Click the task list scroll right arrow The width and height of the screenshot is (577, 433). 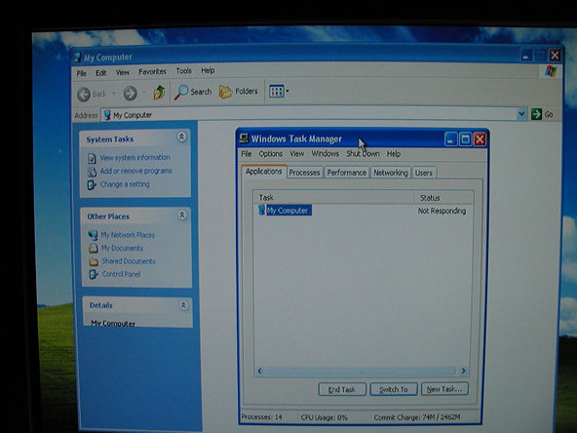[x=463, y=371]
